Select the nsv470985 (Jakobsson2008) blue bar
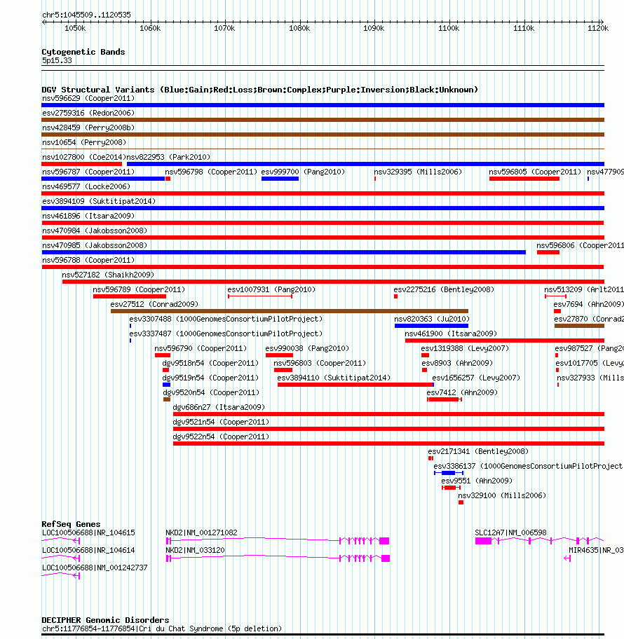Screen dimensions: 624x639 coord(283,252)
